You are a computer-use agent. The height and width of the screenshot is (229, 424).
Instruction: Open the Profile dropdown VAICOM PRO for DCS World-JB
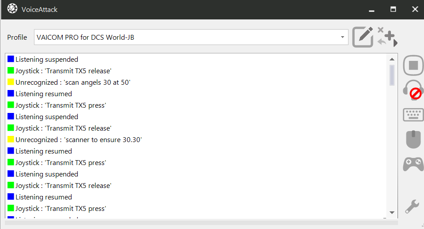pos(191,37)
